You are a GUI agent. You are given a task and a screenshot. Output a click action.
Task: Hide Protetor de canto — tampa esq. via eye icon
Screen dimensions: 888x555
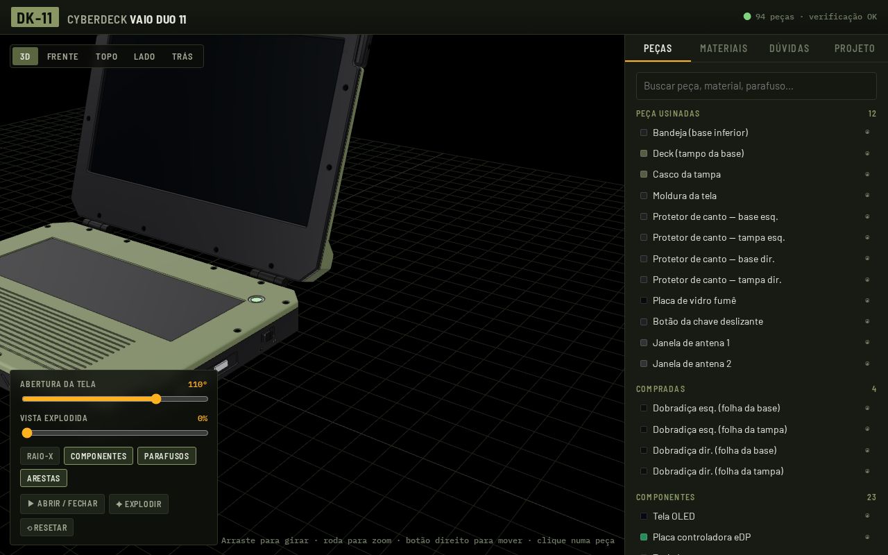(x=867, y=237)
